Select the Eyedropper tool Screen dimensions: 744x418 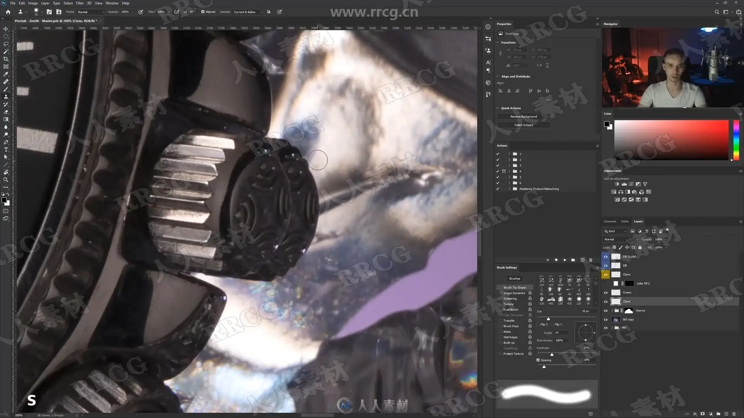click(x=6, y=74)
